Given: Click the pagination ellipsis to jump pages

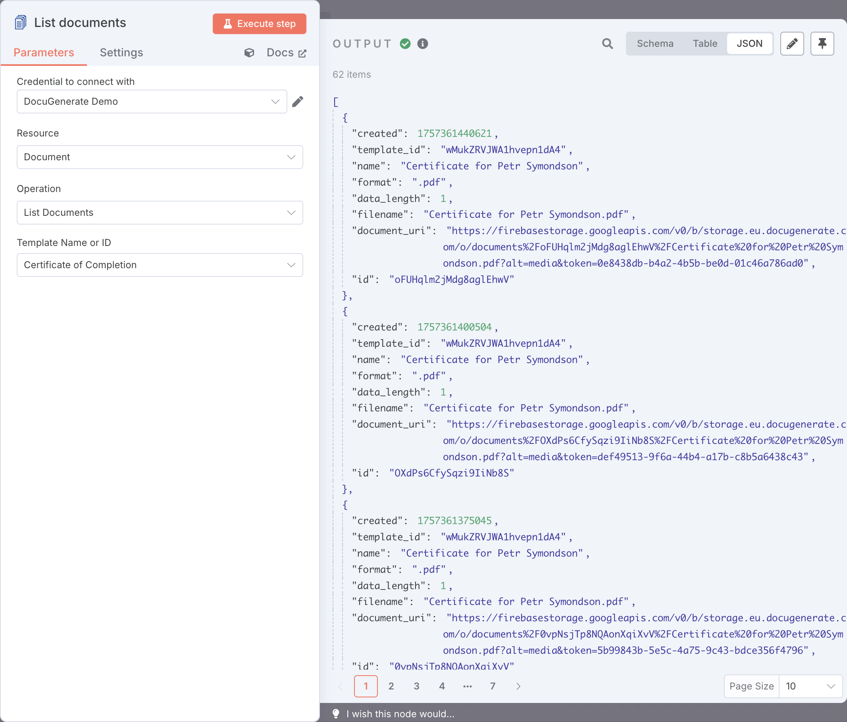Looking at the screenshot, I should (x=467, y=686).
